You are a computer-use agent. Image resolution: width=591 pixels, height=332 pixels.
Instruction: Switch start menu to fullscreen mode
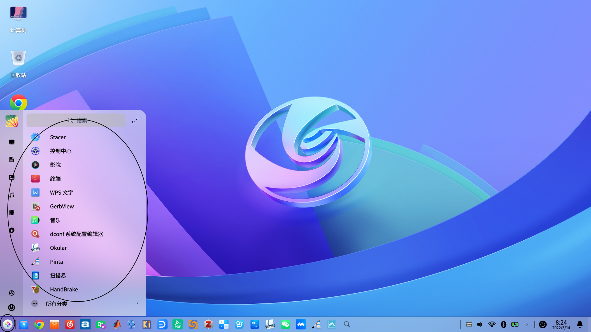tap(135, 121)
